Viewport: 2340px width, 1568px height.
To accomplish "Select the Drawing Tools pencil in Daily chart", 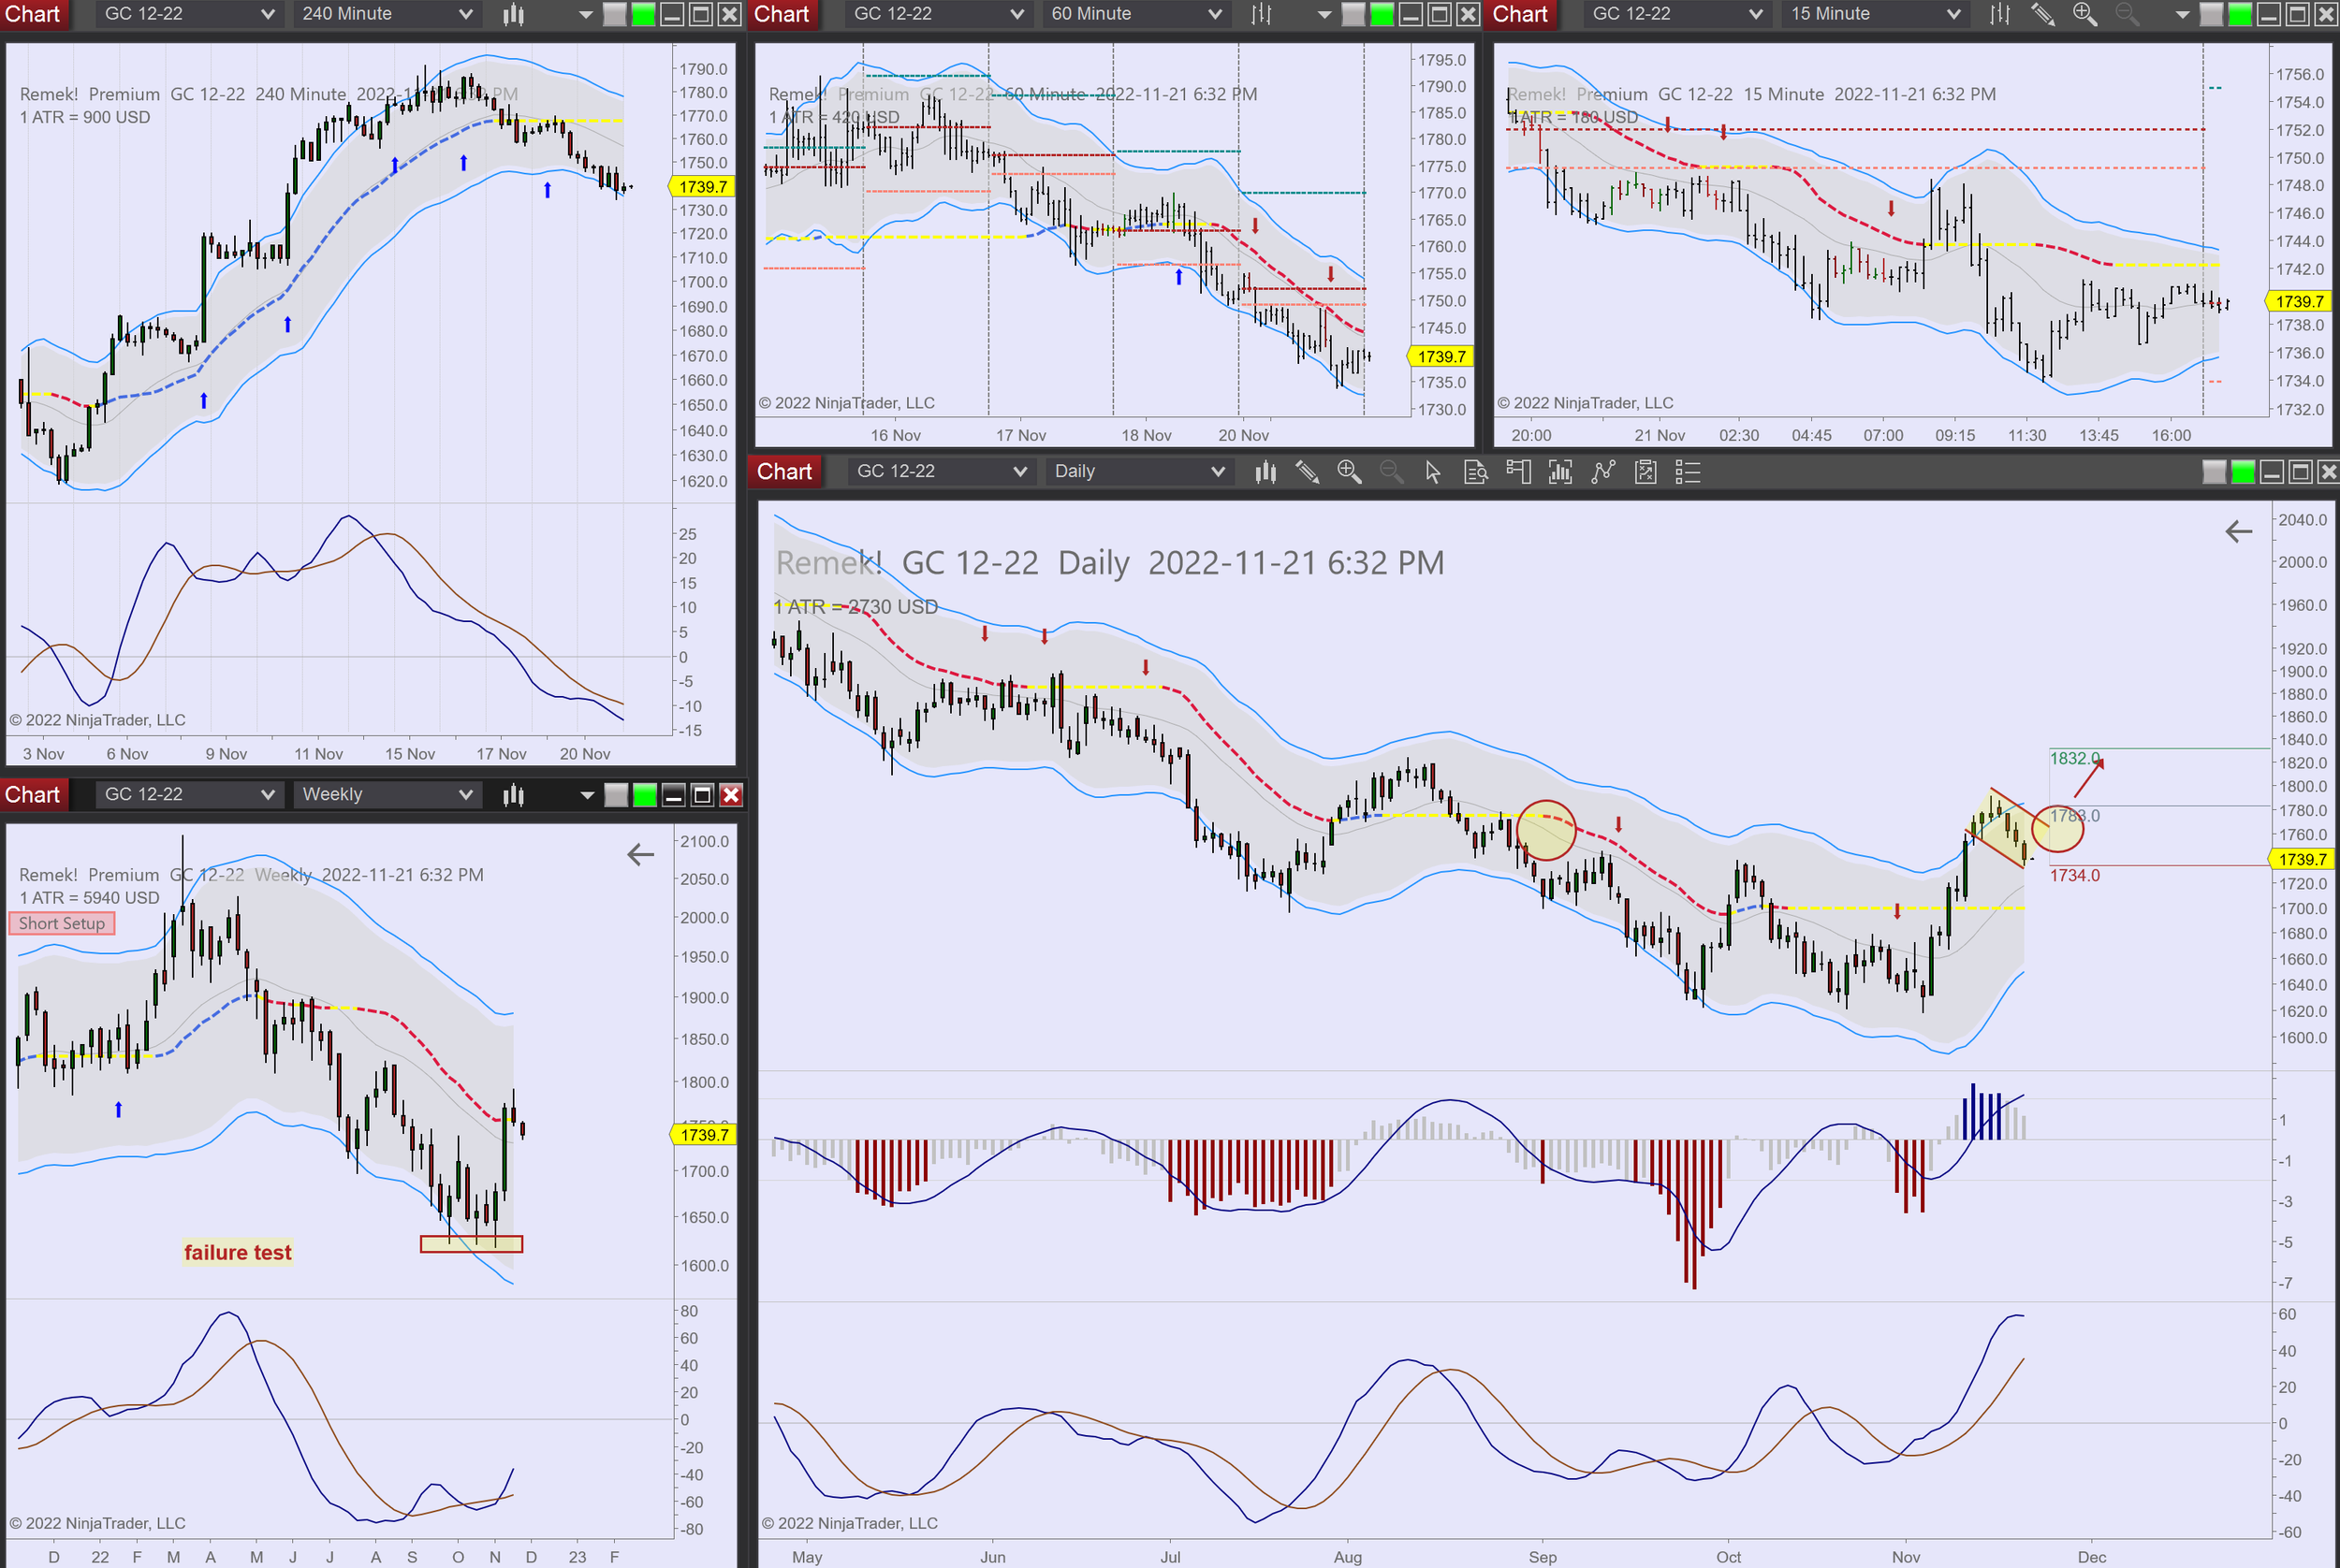I will (1307, 472).
